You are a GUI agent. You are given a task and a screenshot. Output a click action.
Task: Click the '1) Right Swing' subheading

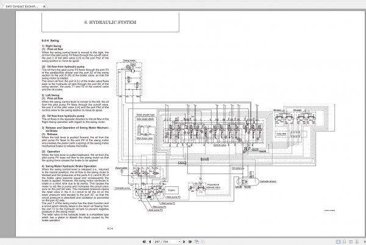(x=51, y=46)
